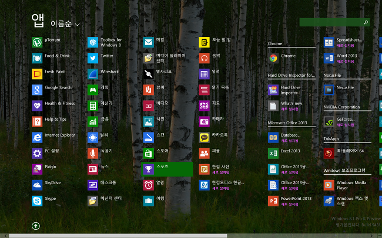Click the scrollbar left arrow

tap(5, 236)
